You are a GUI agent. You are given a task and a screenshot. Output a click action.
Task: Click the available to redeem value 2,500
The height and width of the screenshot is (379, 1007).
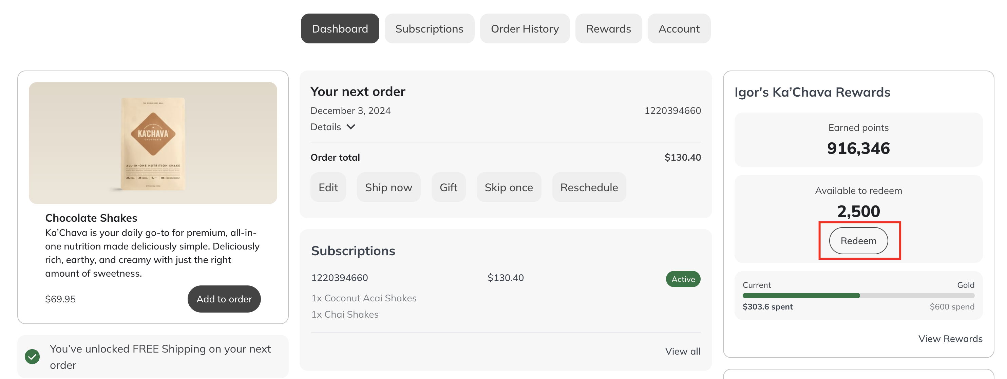pyautogui.click(x=858, y=212)
